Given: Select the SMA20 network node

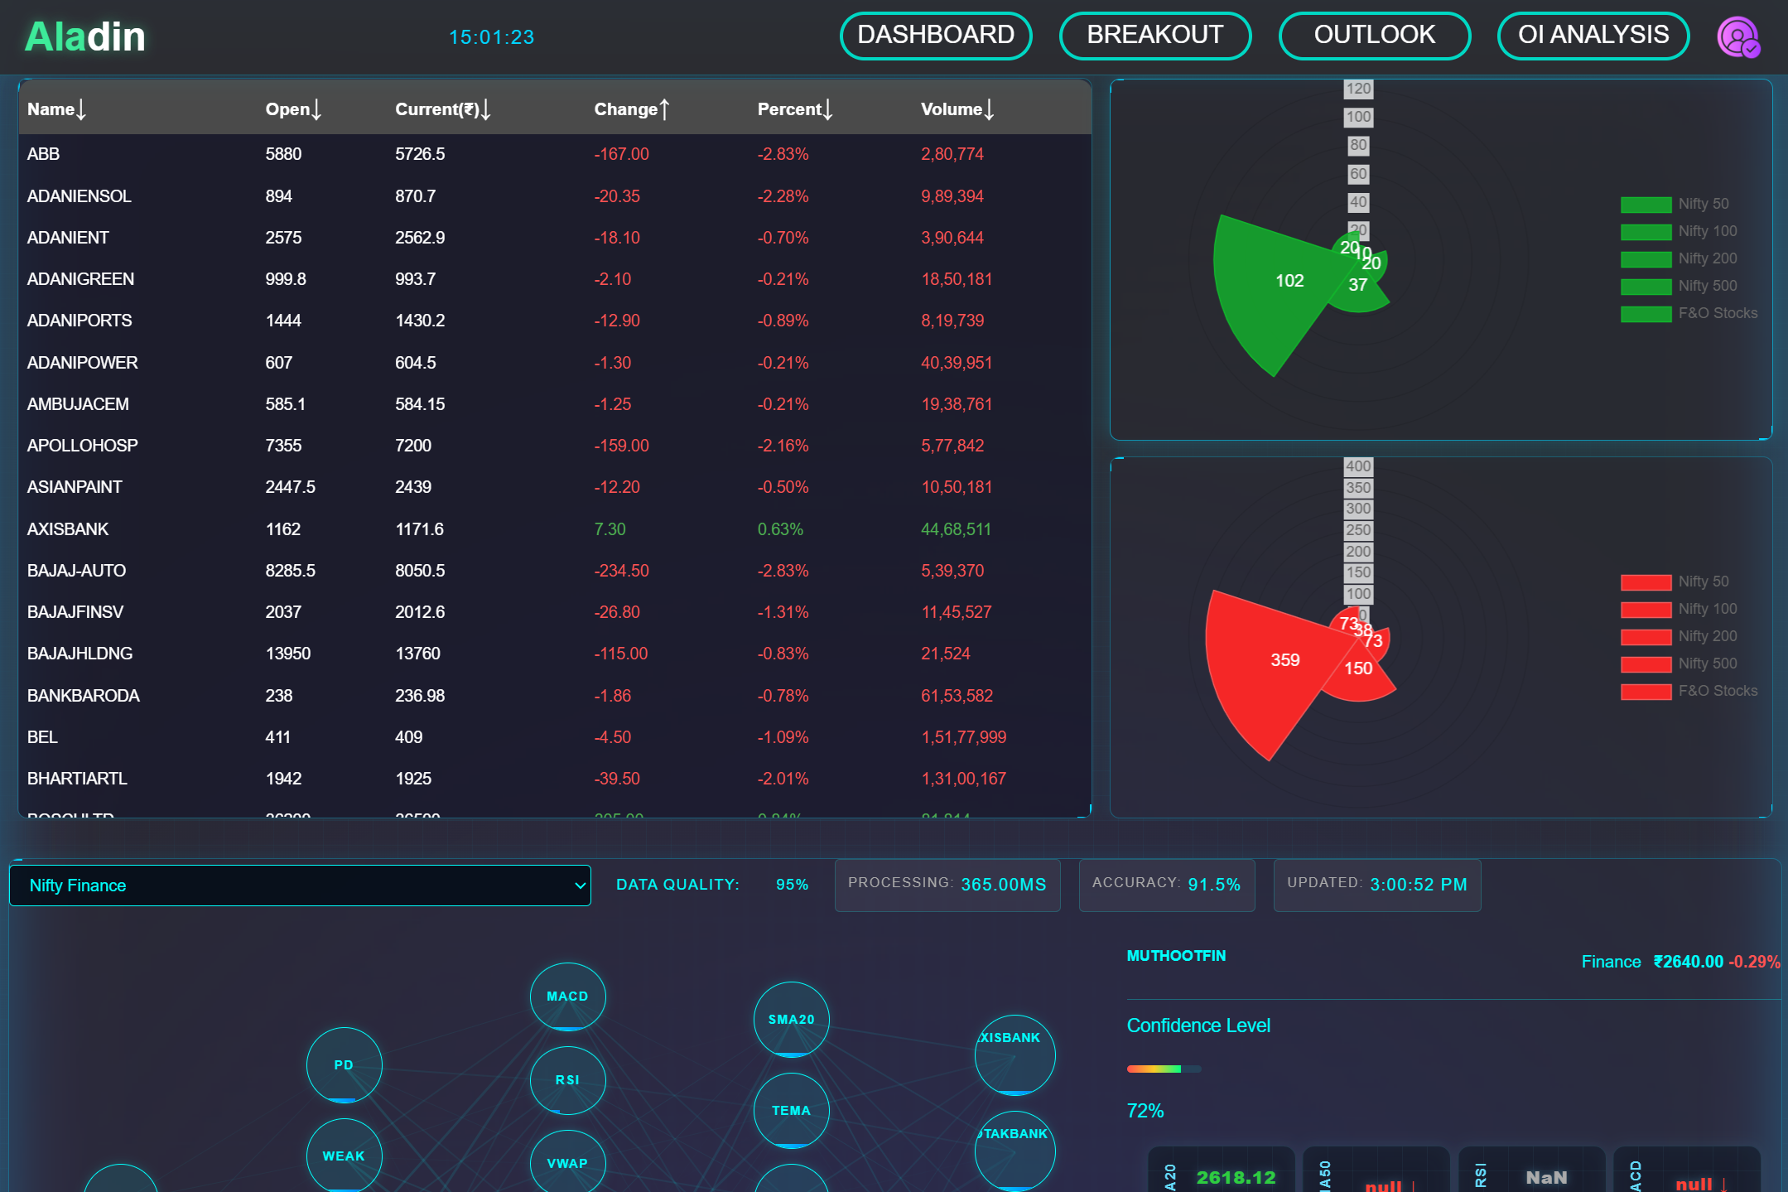Looking at the screenshot, I should pyautogui.click(x=791, y=1020).
